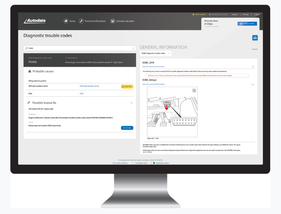Open Data link connector location link under EOBD_failtype

pos(153,84)
